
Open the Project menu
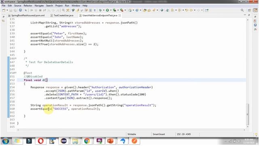tap(59, 6)
